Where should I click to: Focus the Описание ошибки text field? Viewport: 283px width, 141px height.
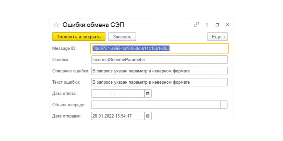159,71
